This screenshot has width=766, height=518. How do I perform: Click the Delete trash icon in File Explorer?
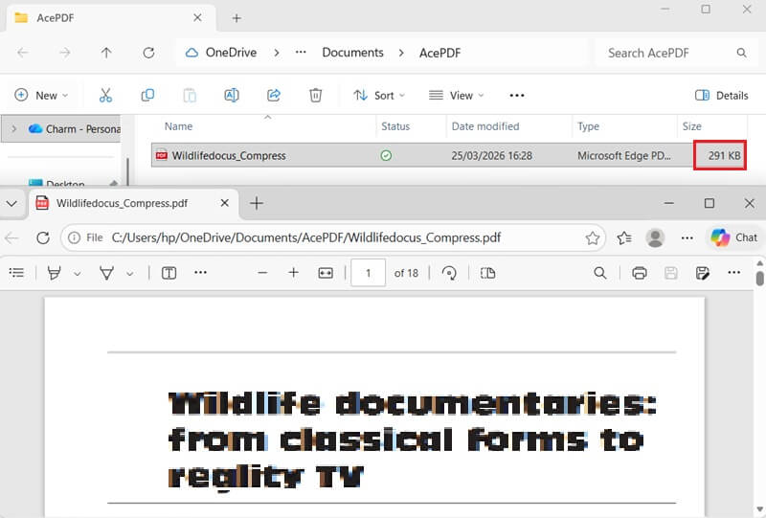316,96
